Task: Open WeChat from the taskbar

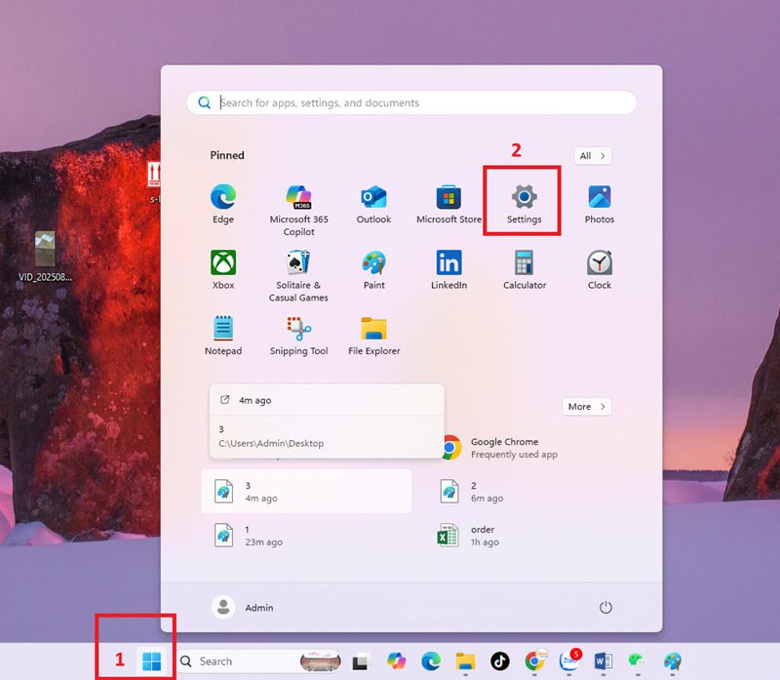Action: (638, 661)
